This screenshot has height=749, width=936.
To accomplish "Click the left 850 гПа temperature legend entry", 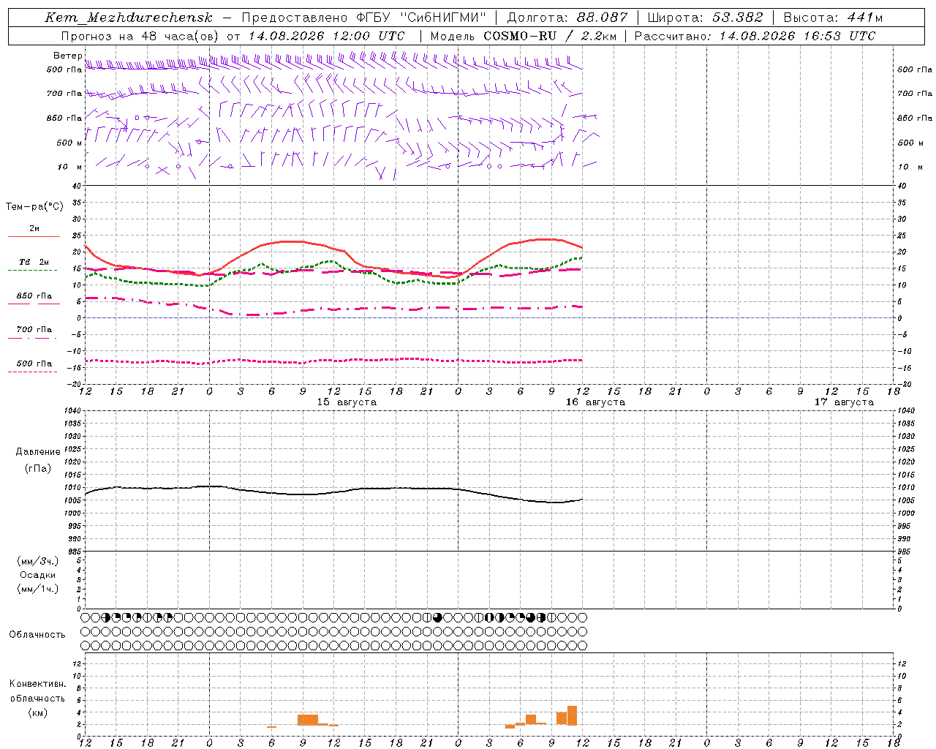I will (x=34, y=299).
